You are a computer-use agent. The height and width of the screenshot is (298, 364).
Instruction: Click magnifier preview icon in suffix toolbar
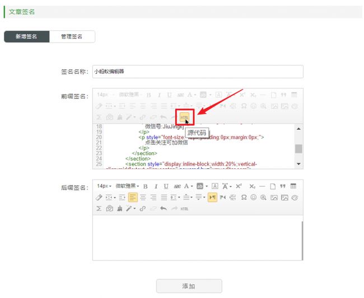(x=263, y=197)
